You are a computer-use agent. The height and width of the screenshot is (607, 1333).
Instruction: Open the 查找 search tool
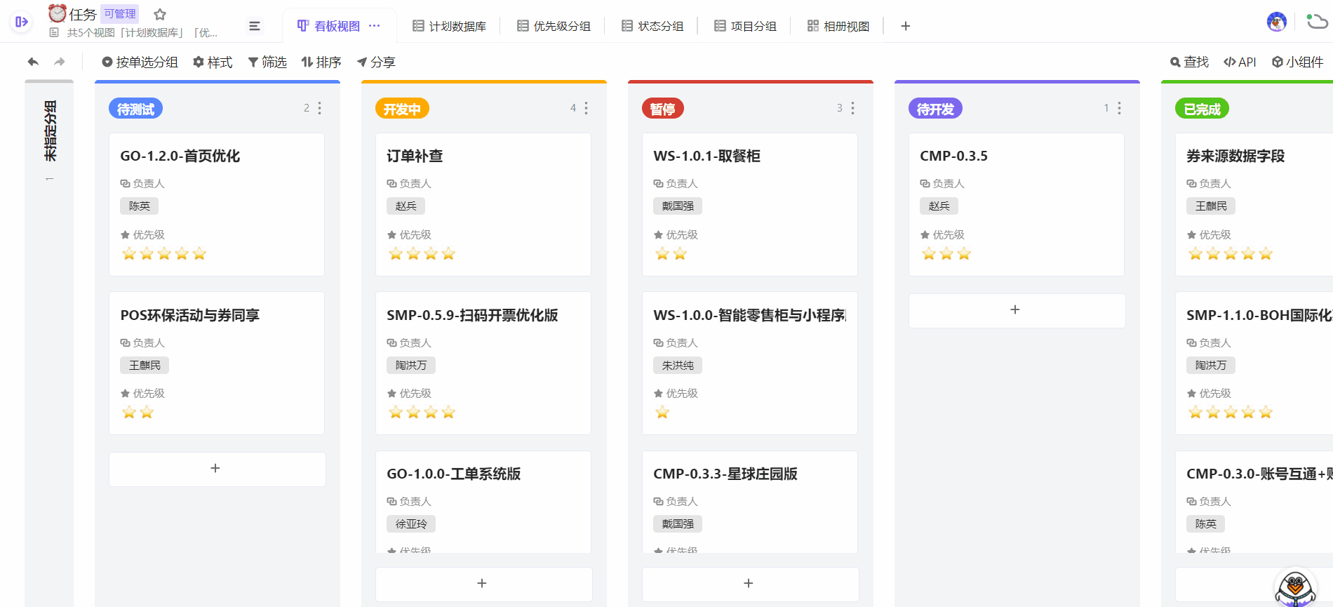click(1189, 62)
